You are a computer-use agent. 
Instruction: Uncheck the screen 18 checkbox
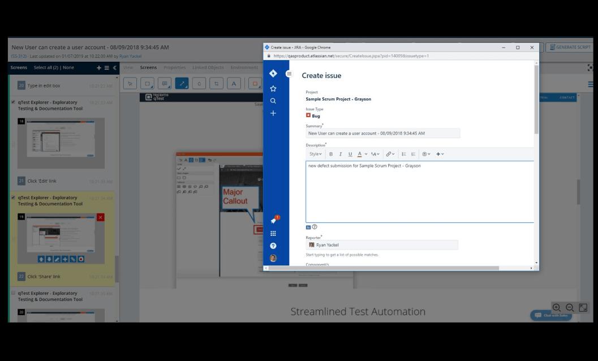(13, 102)
